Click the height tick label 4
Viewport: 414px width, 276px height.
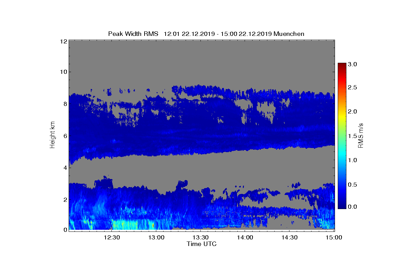[x=65, y=168]
